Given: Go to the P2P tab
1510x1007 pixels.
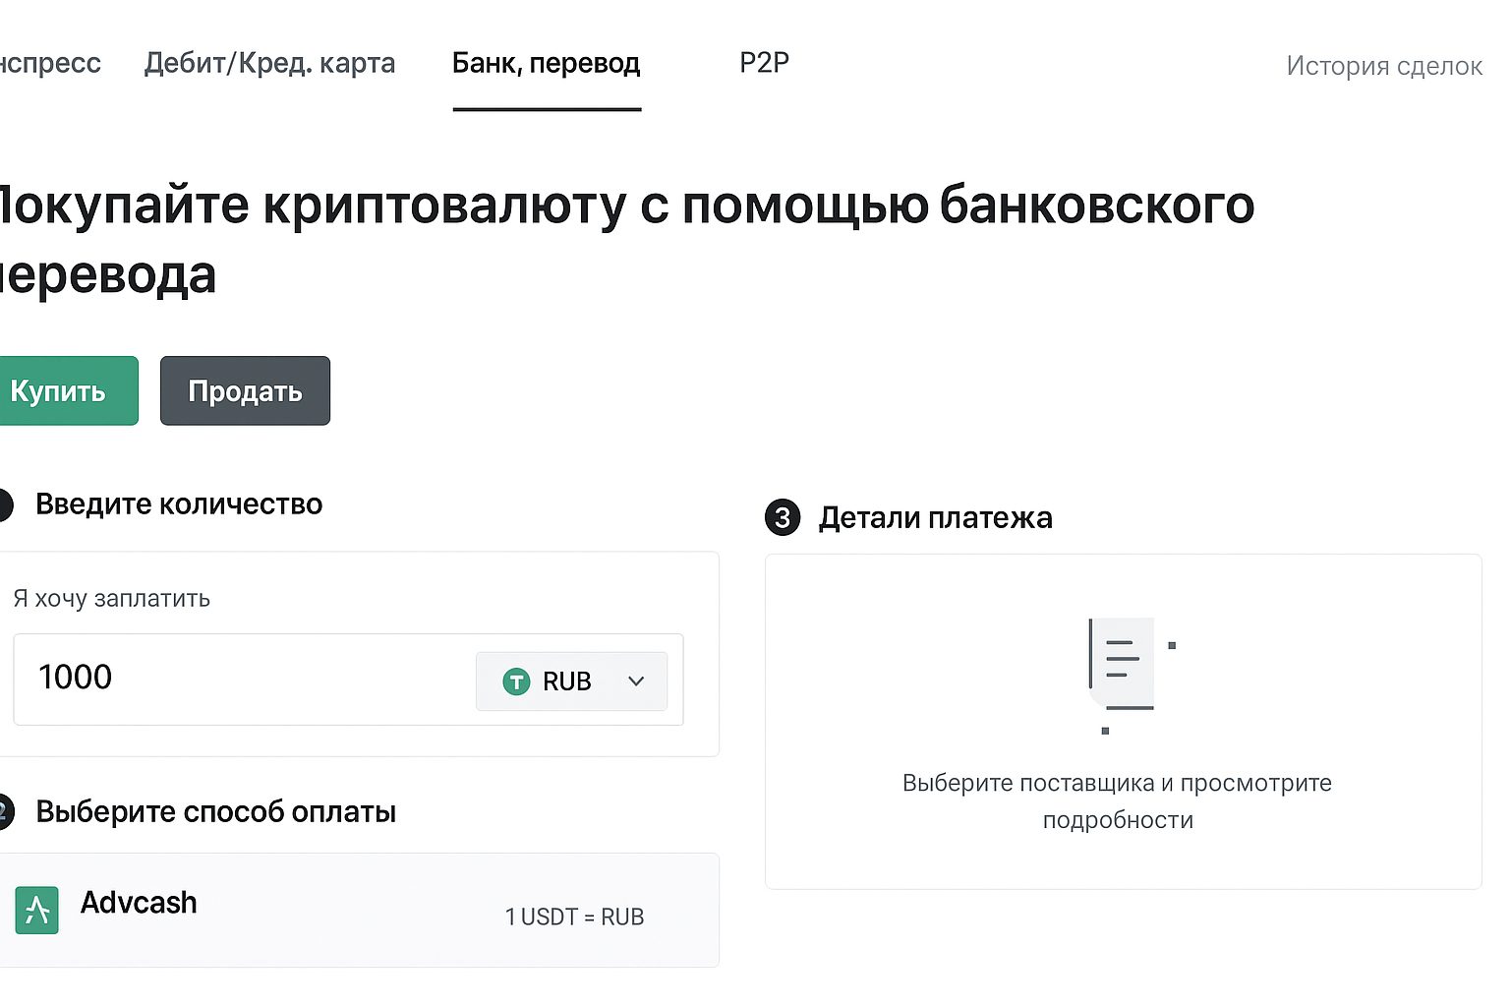Looking at the screenshot, I should coord(764,64).
